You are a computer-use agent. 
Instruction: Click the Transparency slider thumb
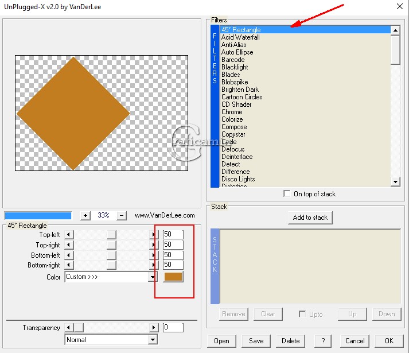point(79,327)
